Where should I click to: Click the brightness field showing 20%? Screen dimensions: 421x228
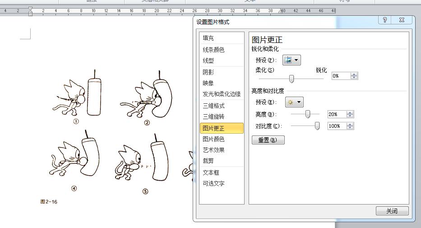coord(337,114)
